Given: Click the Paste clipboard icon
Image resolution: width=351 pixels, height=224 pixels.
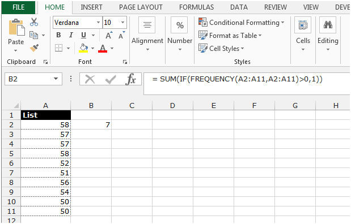Looking at the screenshot, I should pos(16,28).
